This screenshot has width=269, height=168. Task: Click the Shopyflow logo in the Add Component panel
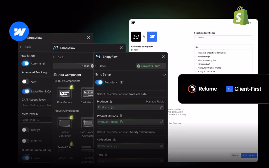pyautogui.click(x=55, y=48)
